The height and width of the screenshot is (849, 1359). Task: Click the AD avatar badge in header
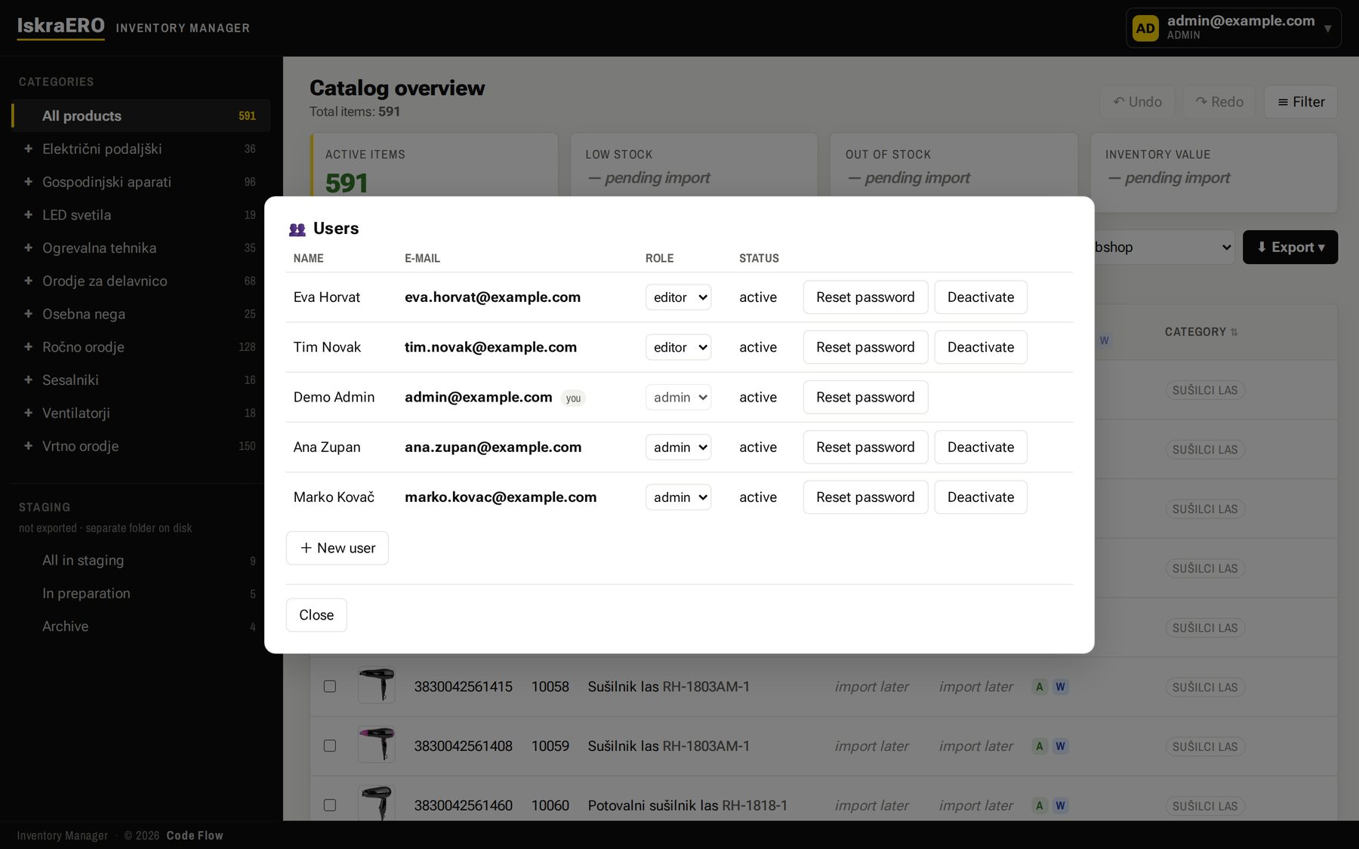tap(1145, 28)
